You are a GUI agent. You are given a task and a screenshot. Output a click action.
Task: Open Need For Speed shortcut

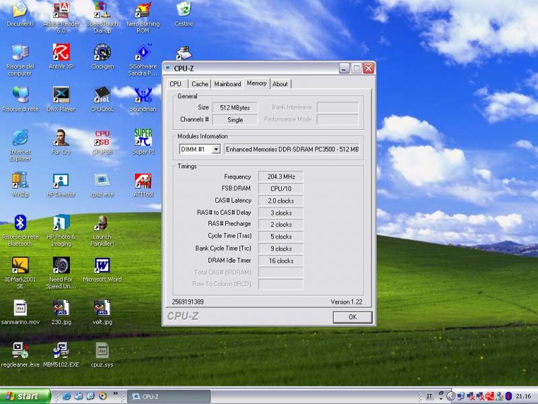pyautogui.click(x=61, y=273)
